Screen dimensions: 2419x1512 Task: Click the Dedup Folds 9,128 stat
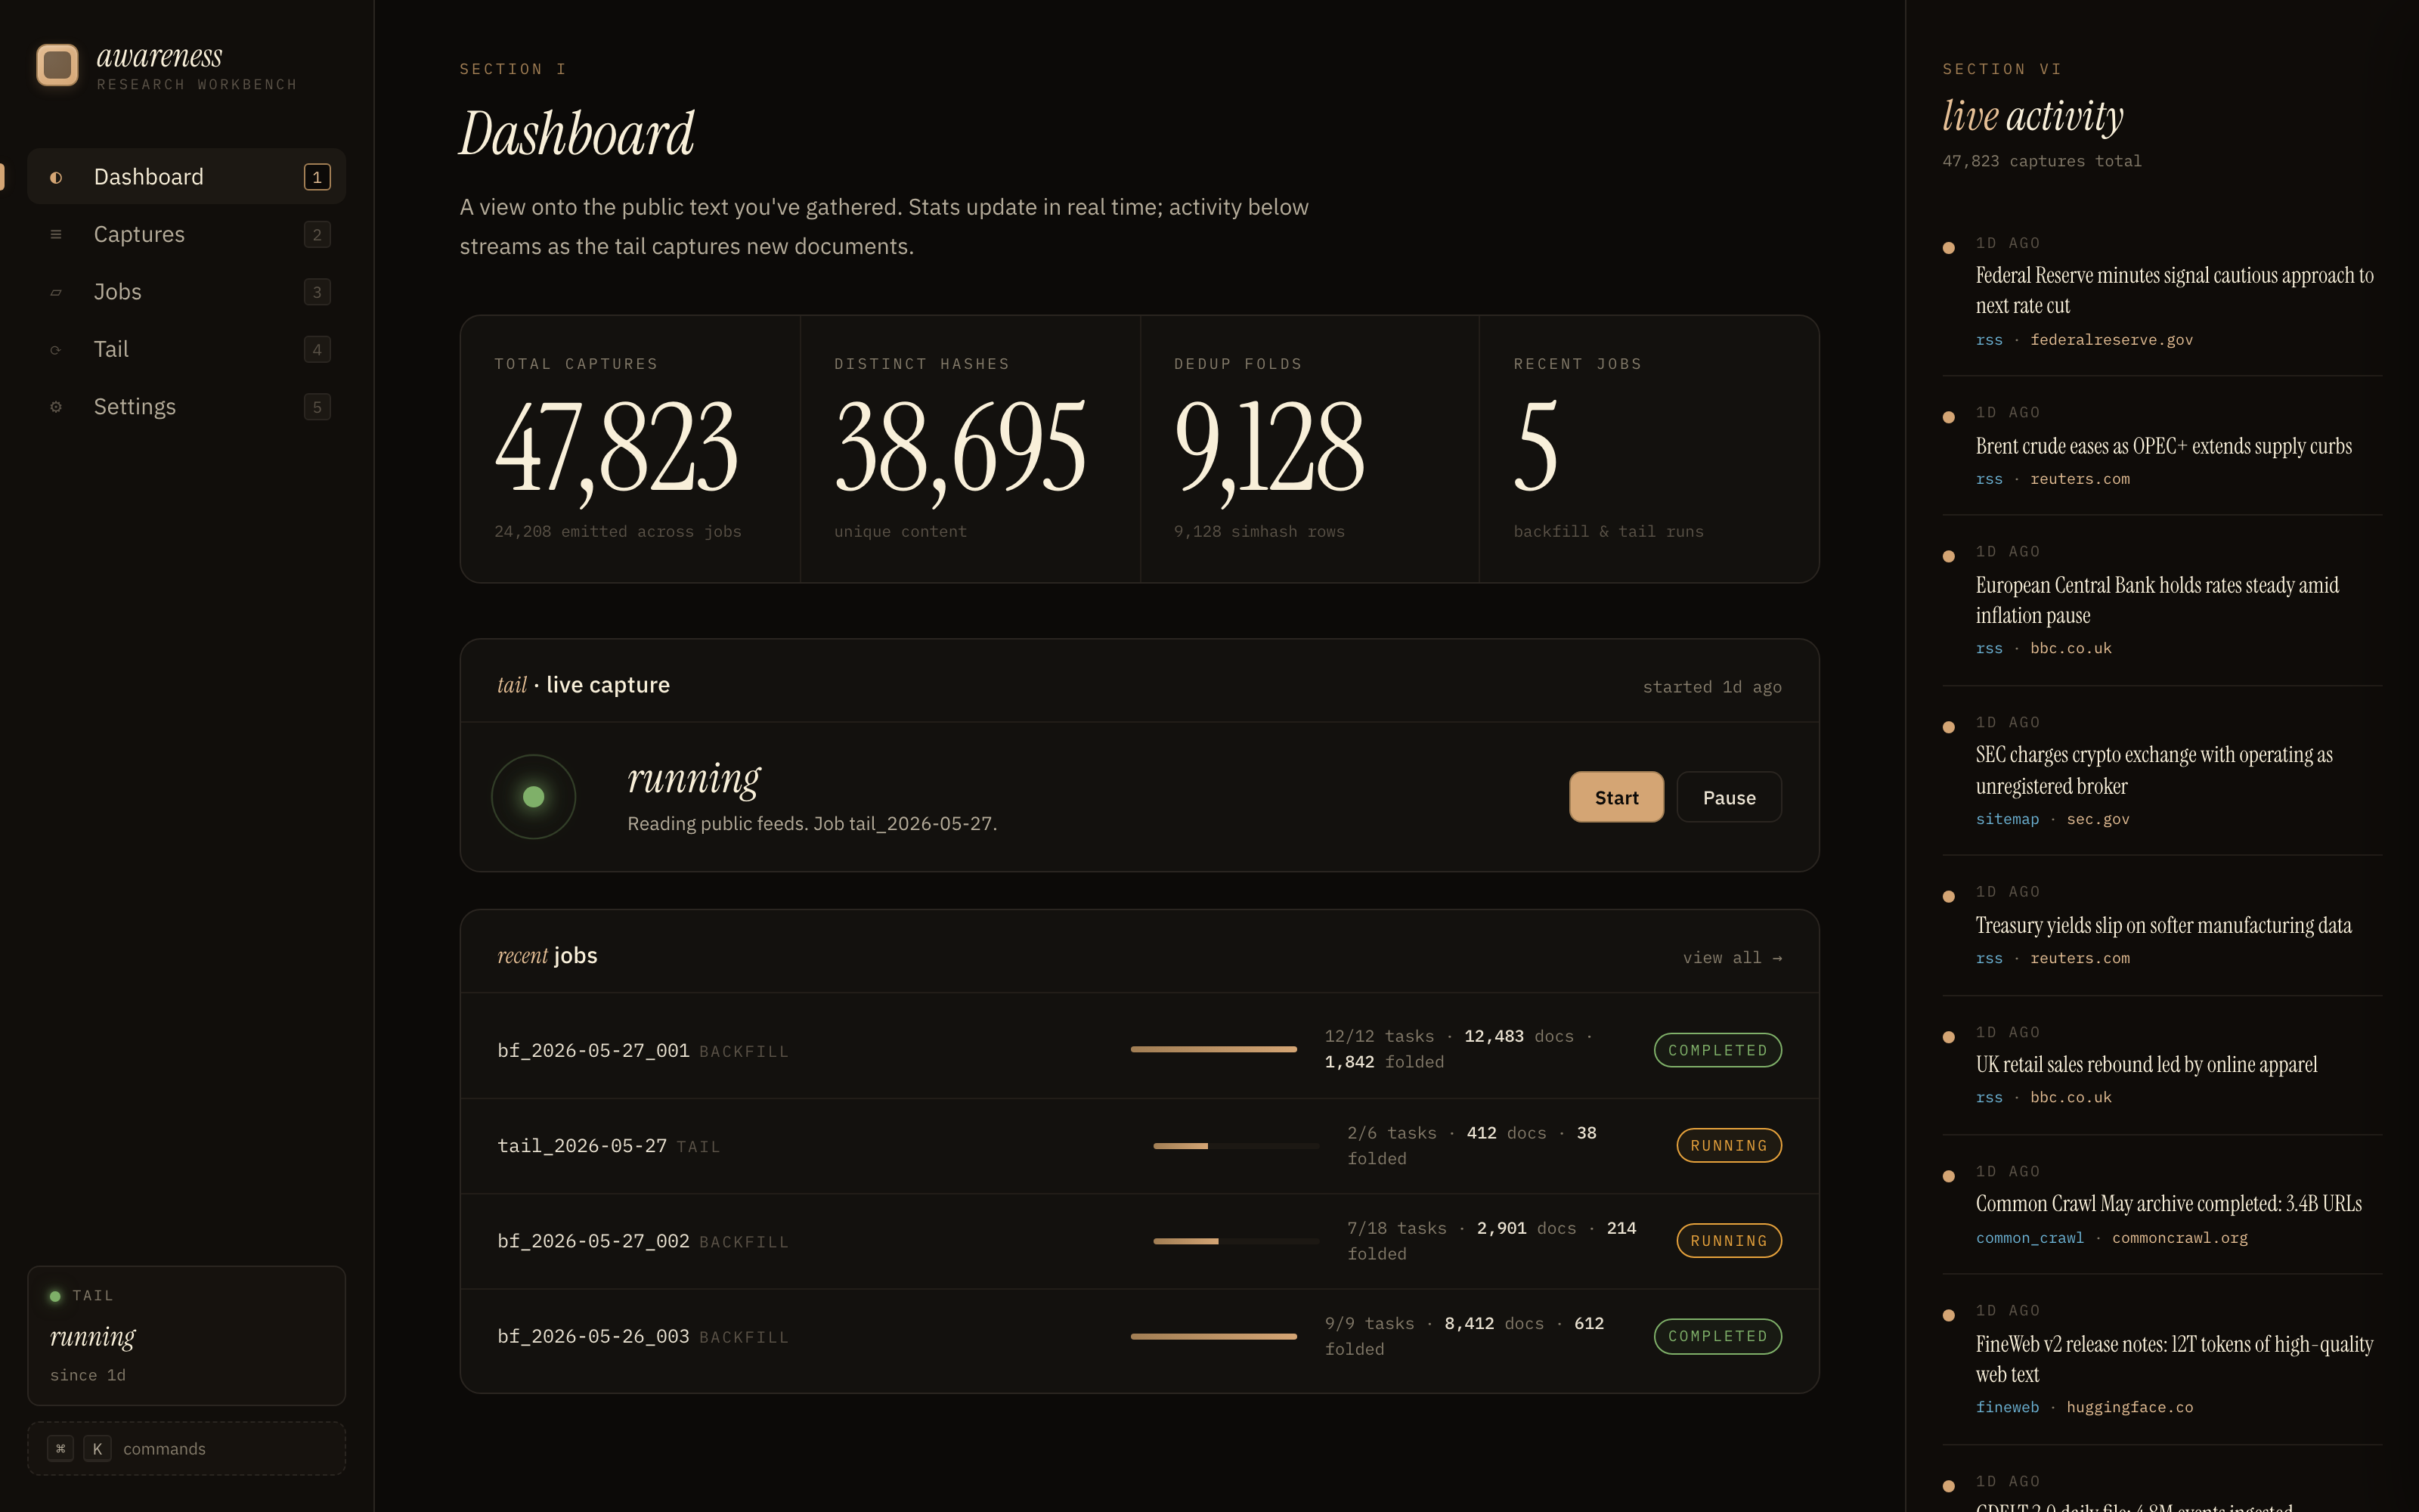coord(1309,449)
